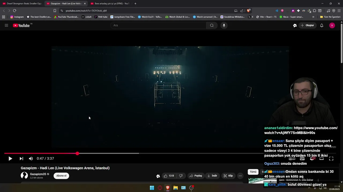Image resolution: width=343 pixels, height=192 pixels.
Task: Seek within the buffered grey progress bar
Action: [108, 153]
